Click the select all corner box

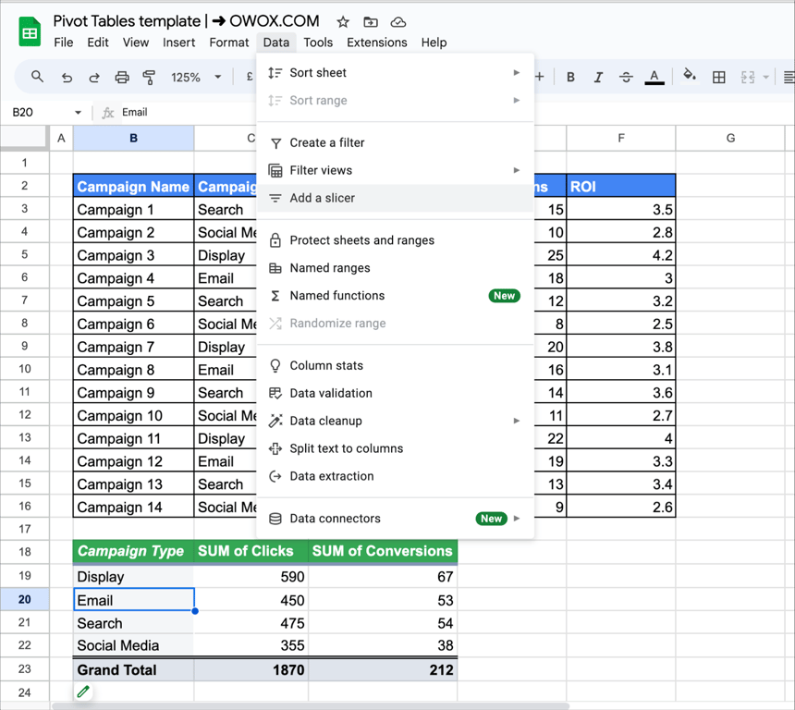pos(24,138)
